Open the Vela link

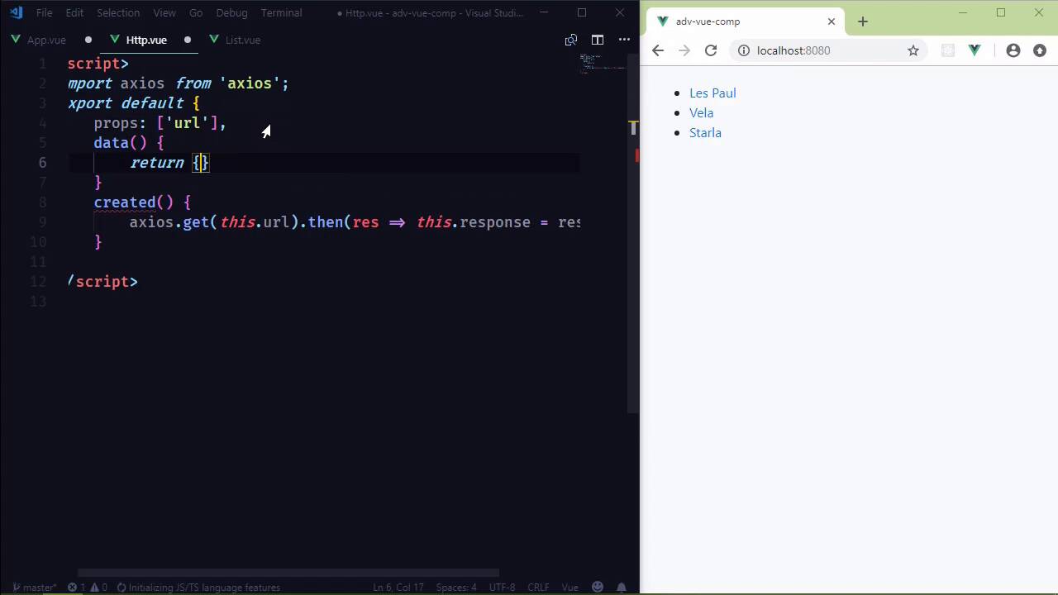701,113
